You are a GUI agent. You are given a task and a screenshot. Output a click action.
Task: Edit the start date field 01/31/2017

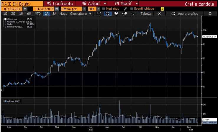coord(12,9)
